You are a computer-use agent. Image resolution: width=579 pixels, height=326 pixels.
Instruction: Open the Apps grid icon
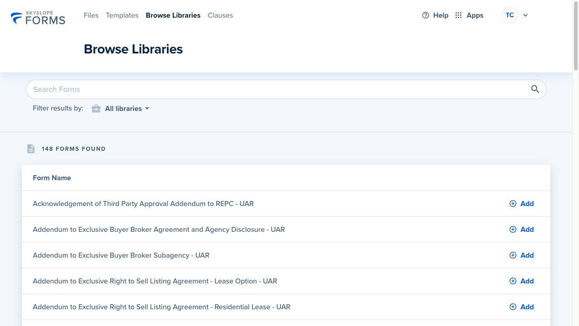[458, 15]
